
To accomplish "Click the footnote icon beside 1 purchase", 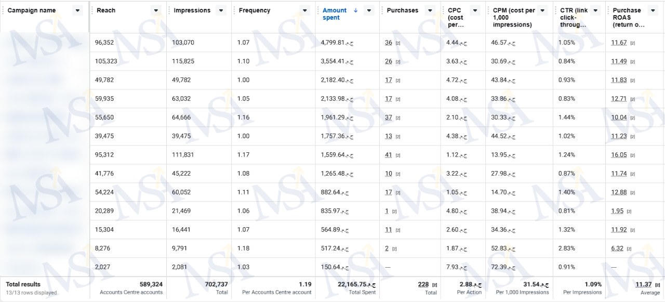I will point(394,212).
